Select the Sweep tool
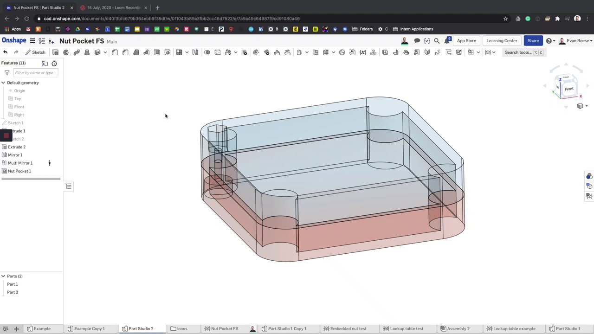Screen dimensions: 594x334 77,52
